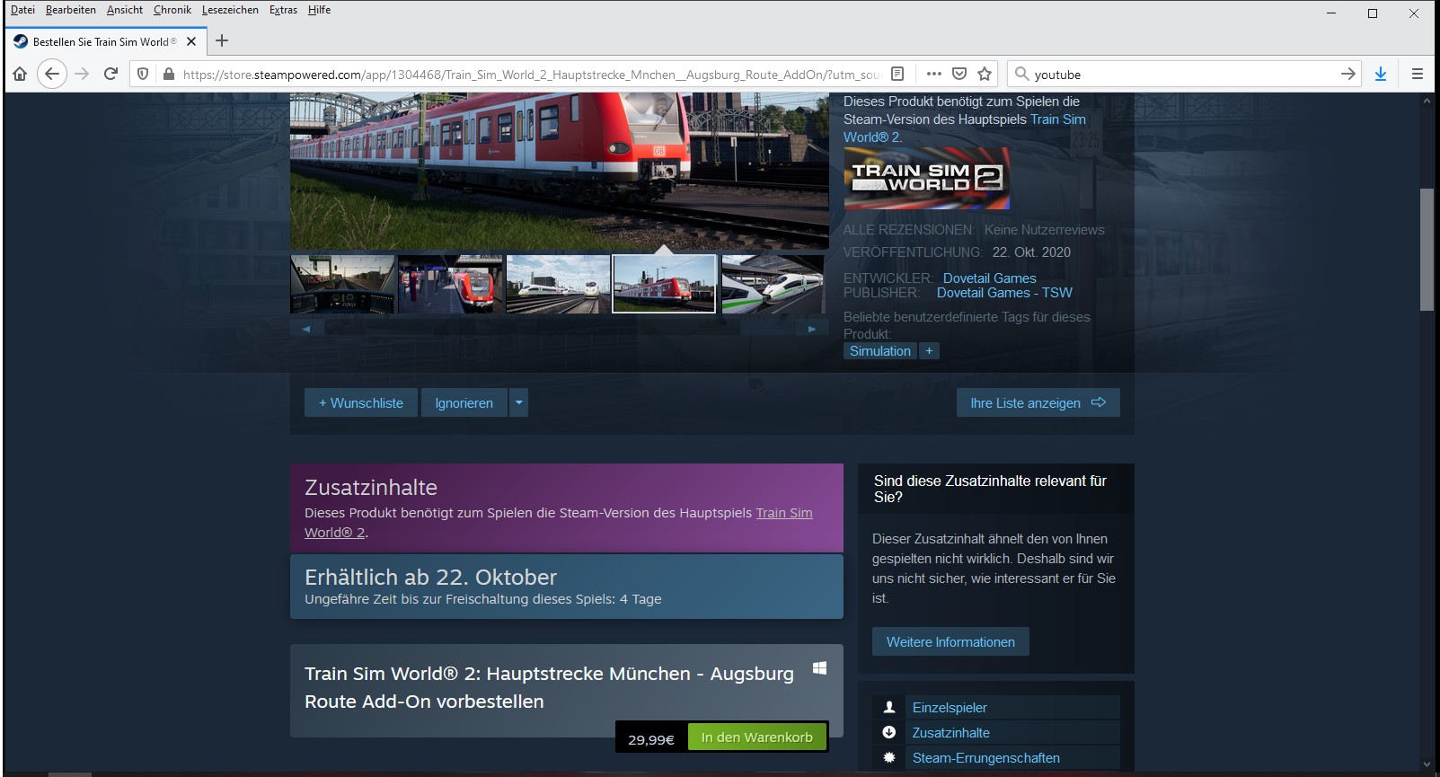This screenshot has width=1440, height=777.
Task: Open the Einzelspieler category link
Action: tap(950, 707)
